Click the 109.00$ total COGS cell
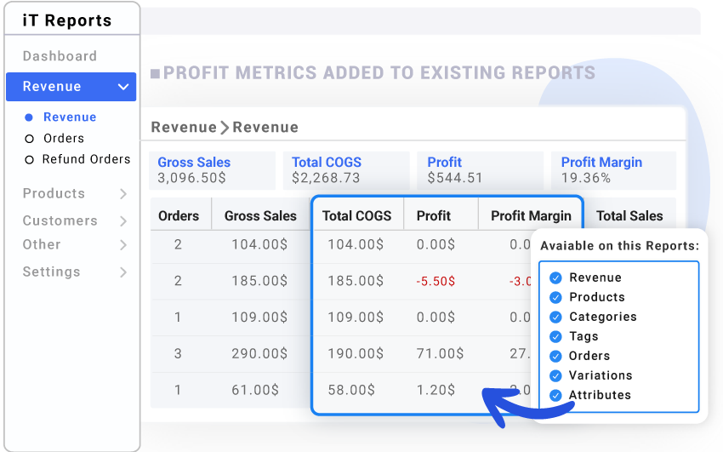The height and width of the screenshot is (452, 723). 356,318
